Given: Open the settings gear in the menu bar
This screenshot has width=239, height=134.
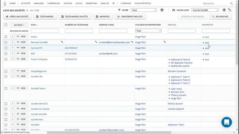Looking at the screenshot, I should tap(114, 3).
